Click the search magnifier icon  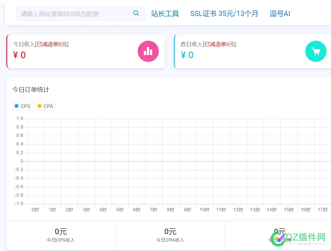point(136,13)
